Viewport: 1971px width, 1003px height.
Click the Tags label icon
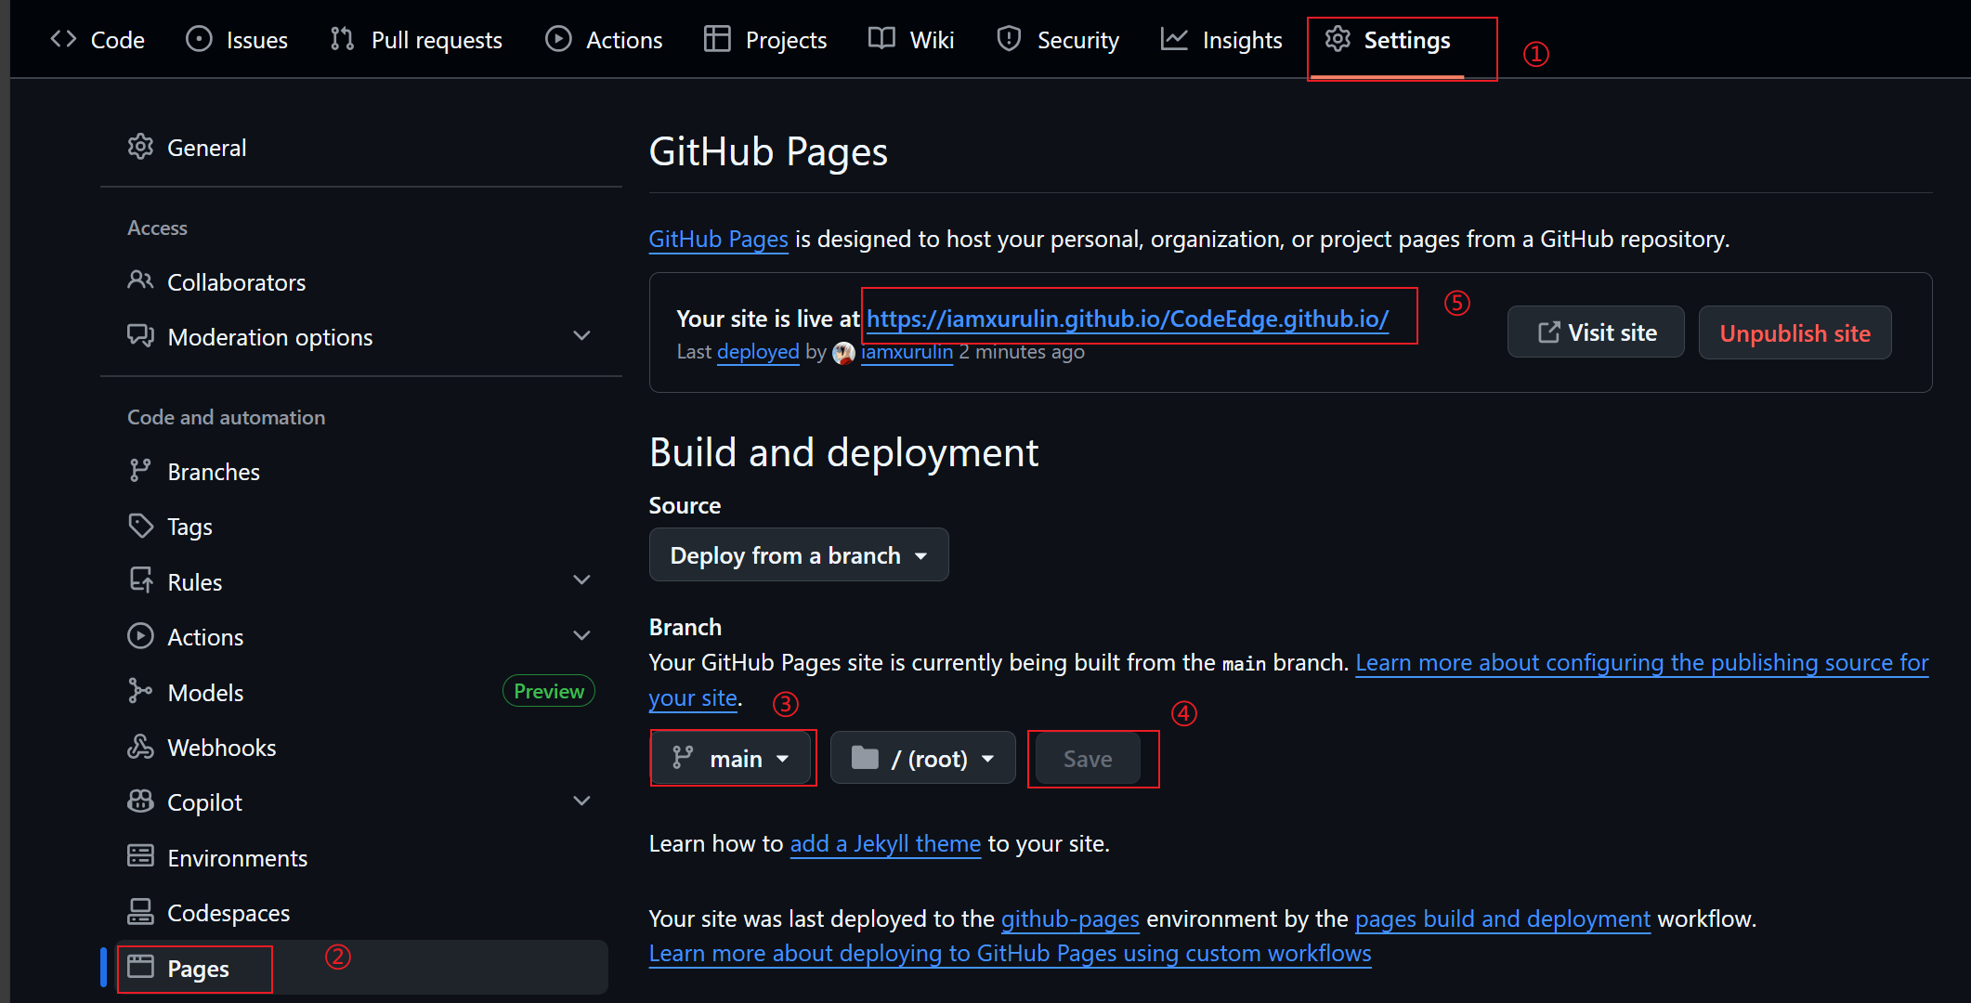pos(140,527)
